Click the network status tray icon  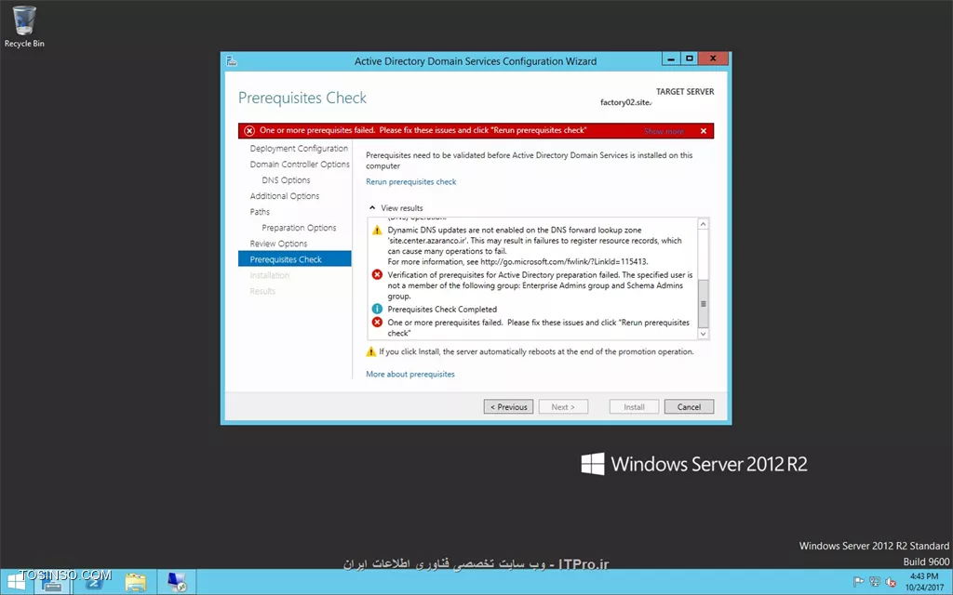(x=875, y=582)
